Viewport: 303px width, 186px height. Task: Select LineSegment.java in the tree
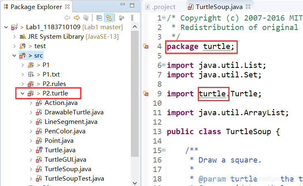(x=66, y=122)
